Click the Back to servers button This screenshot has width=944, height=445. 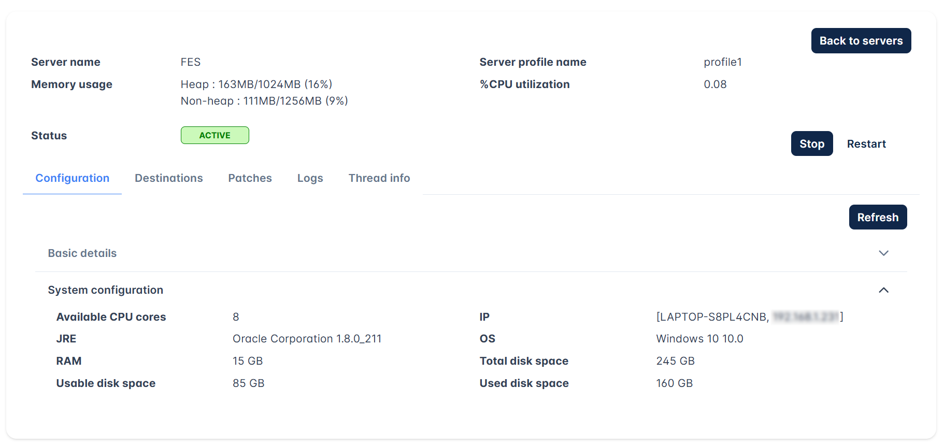[x=861, y=41]
